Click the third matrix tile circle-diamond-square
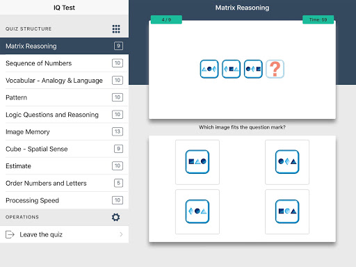The height and width of the screenshot is (267, 356). pyautogui.click(x=253, y=69)
